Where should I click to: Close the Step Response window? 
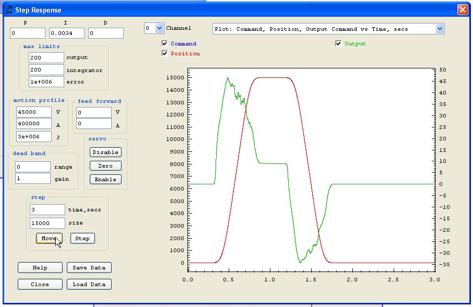[462, 10]
